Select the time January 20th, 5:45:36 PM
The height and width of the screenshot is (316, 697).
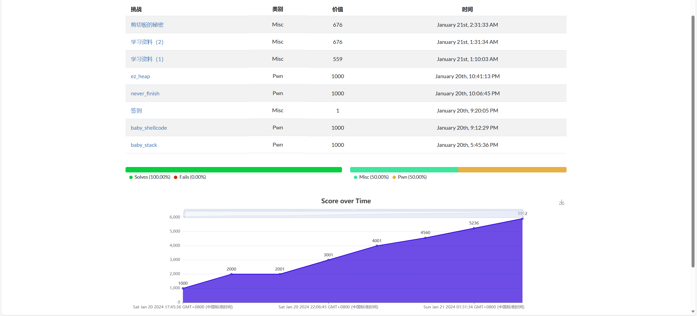point(467,145)
